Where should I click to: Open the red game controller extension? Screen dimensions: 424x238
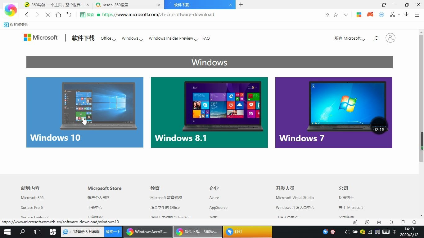tap(370, 15)
